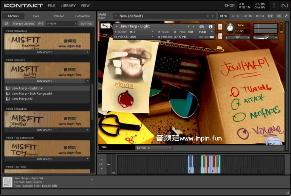This screenshot has width=291, height=196.
Task: Clear the Misfit search field
Action: click(75, 24)
